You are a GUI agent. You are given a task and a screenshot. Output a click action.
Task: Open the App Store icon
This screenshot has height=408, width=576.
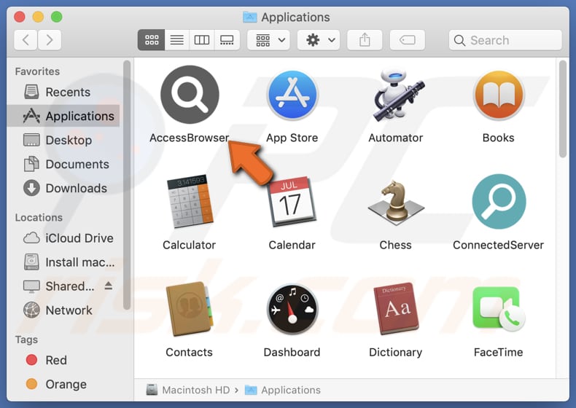(x=292, y=95)
